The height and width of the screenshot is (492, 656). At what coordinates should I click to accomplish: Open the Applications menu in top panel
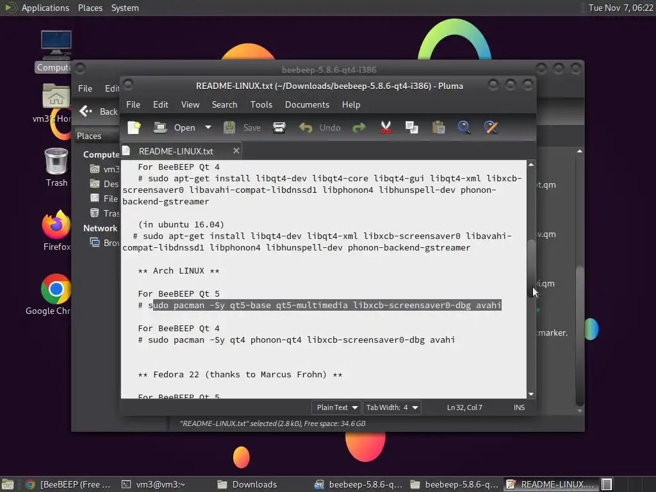click(x=45, y=8)
